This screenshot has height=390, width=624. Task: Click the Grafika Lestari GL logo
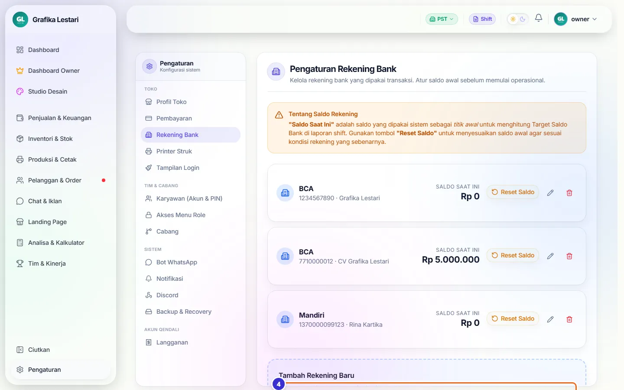(x=20, y=19)
